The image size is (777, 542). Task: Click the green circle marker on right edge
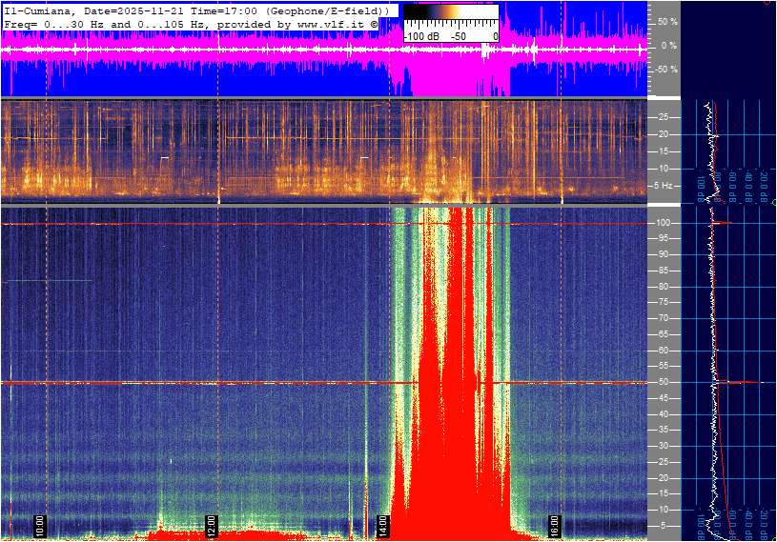coord(773,203)
